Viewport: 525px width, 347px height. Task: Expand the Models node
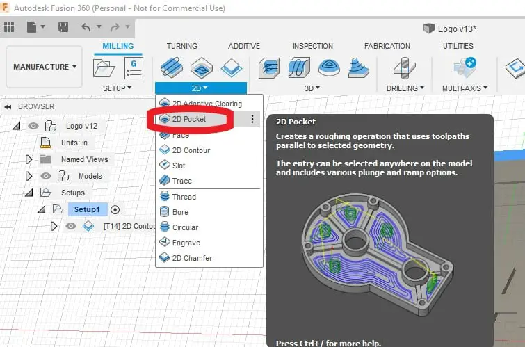(x=29, y=176)
